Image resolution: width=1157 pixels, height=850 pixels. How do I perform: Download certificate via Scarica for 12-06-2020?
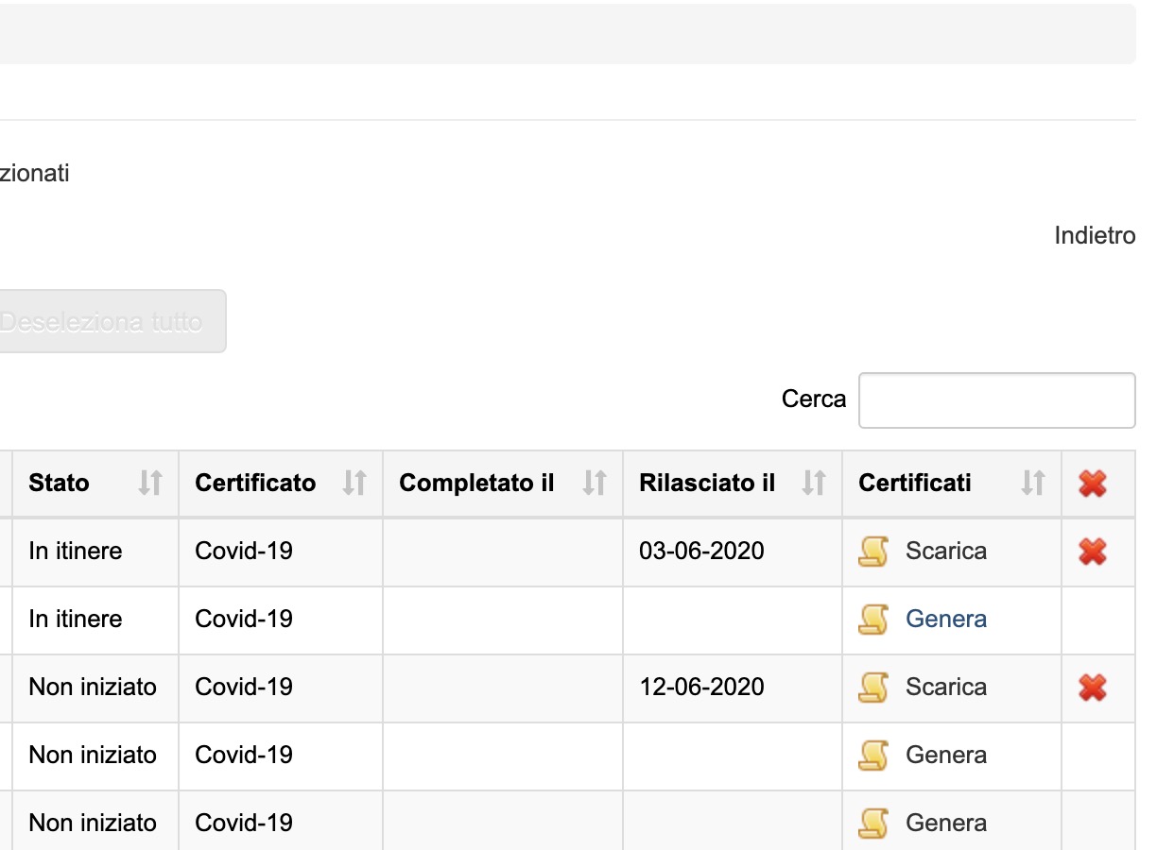pos(945,688)
